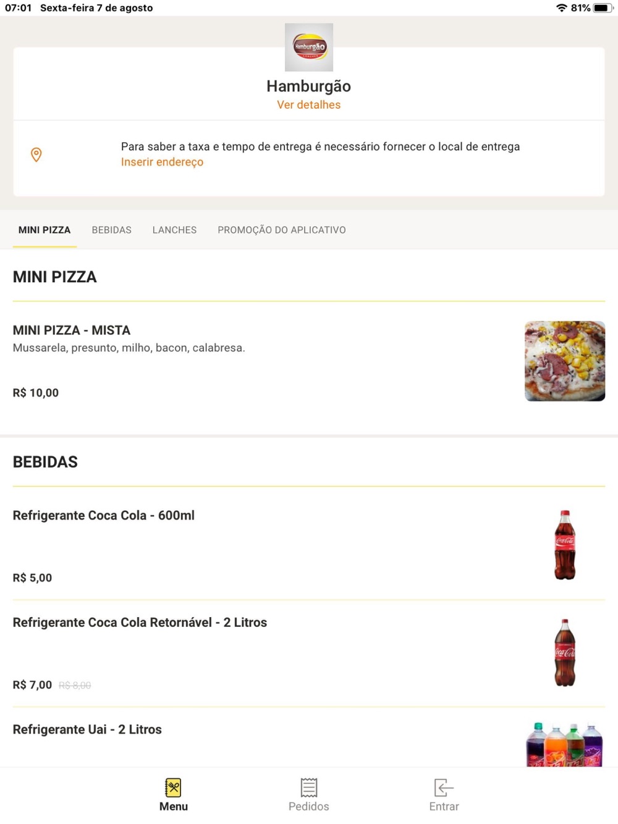Open the Ver detalhes link
Image resolution: width=618 pixels, height=824 pixels.
click(x=309, y=105)
